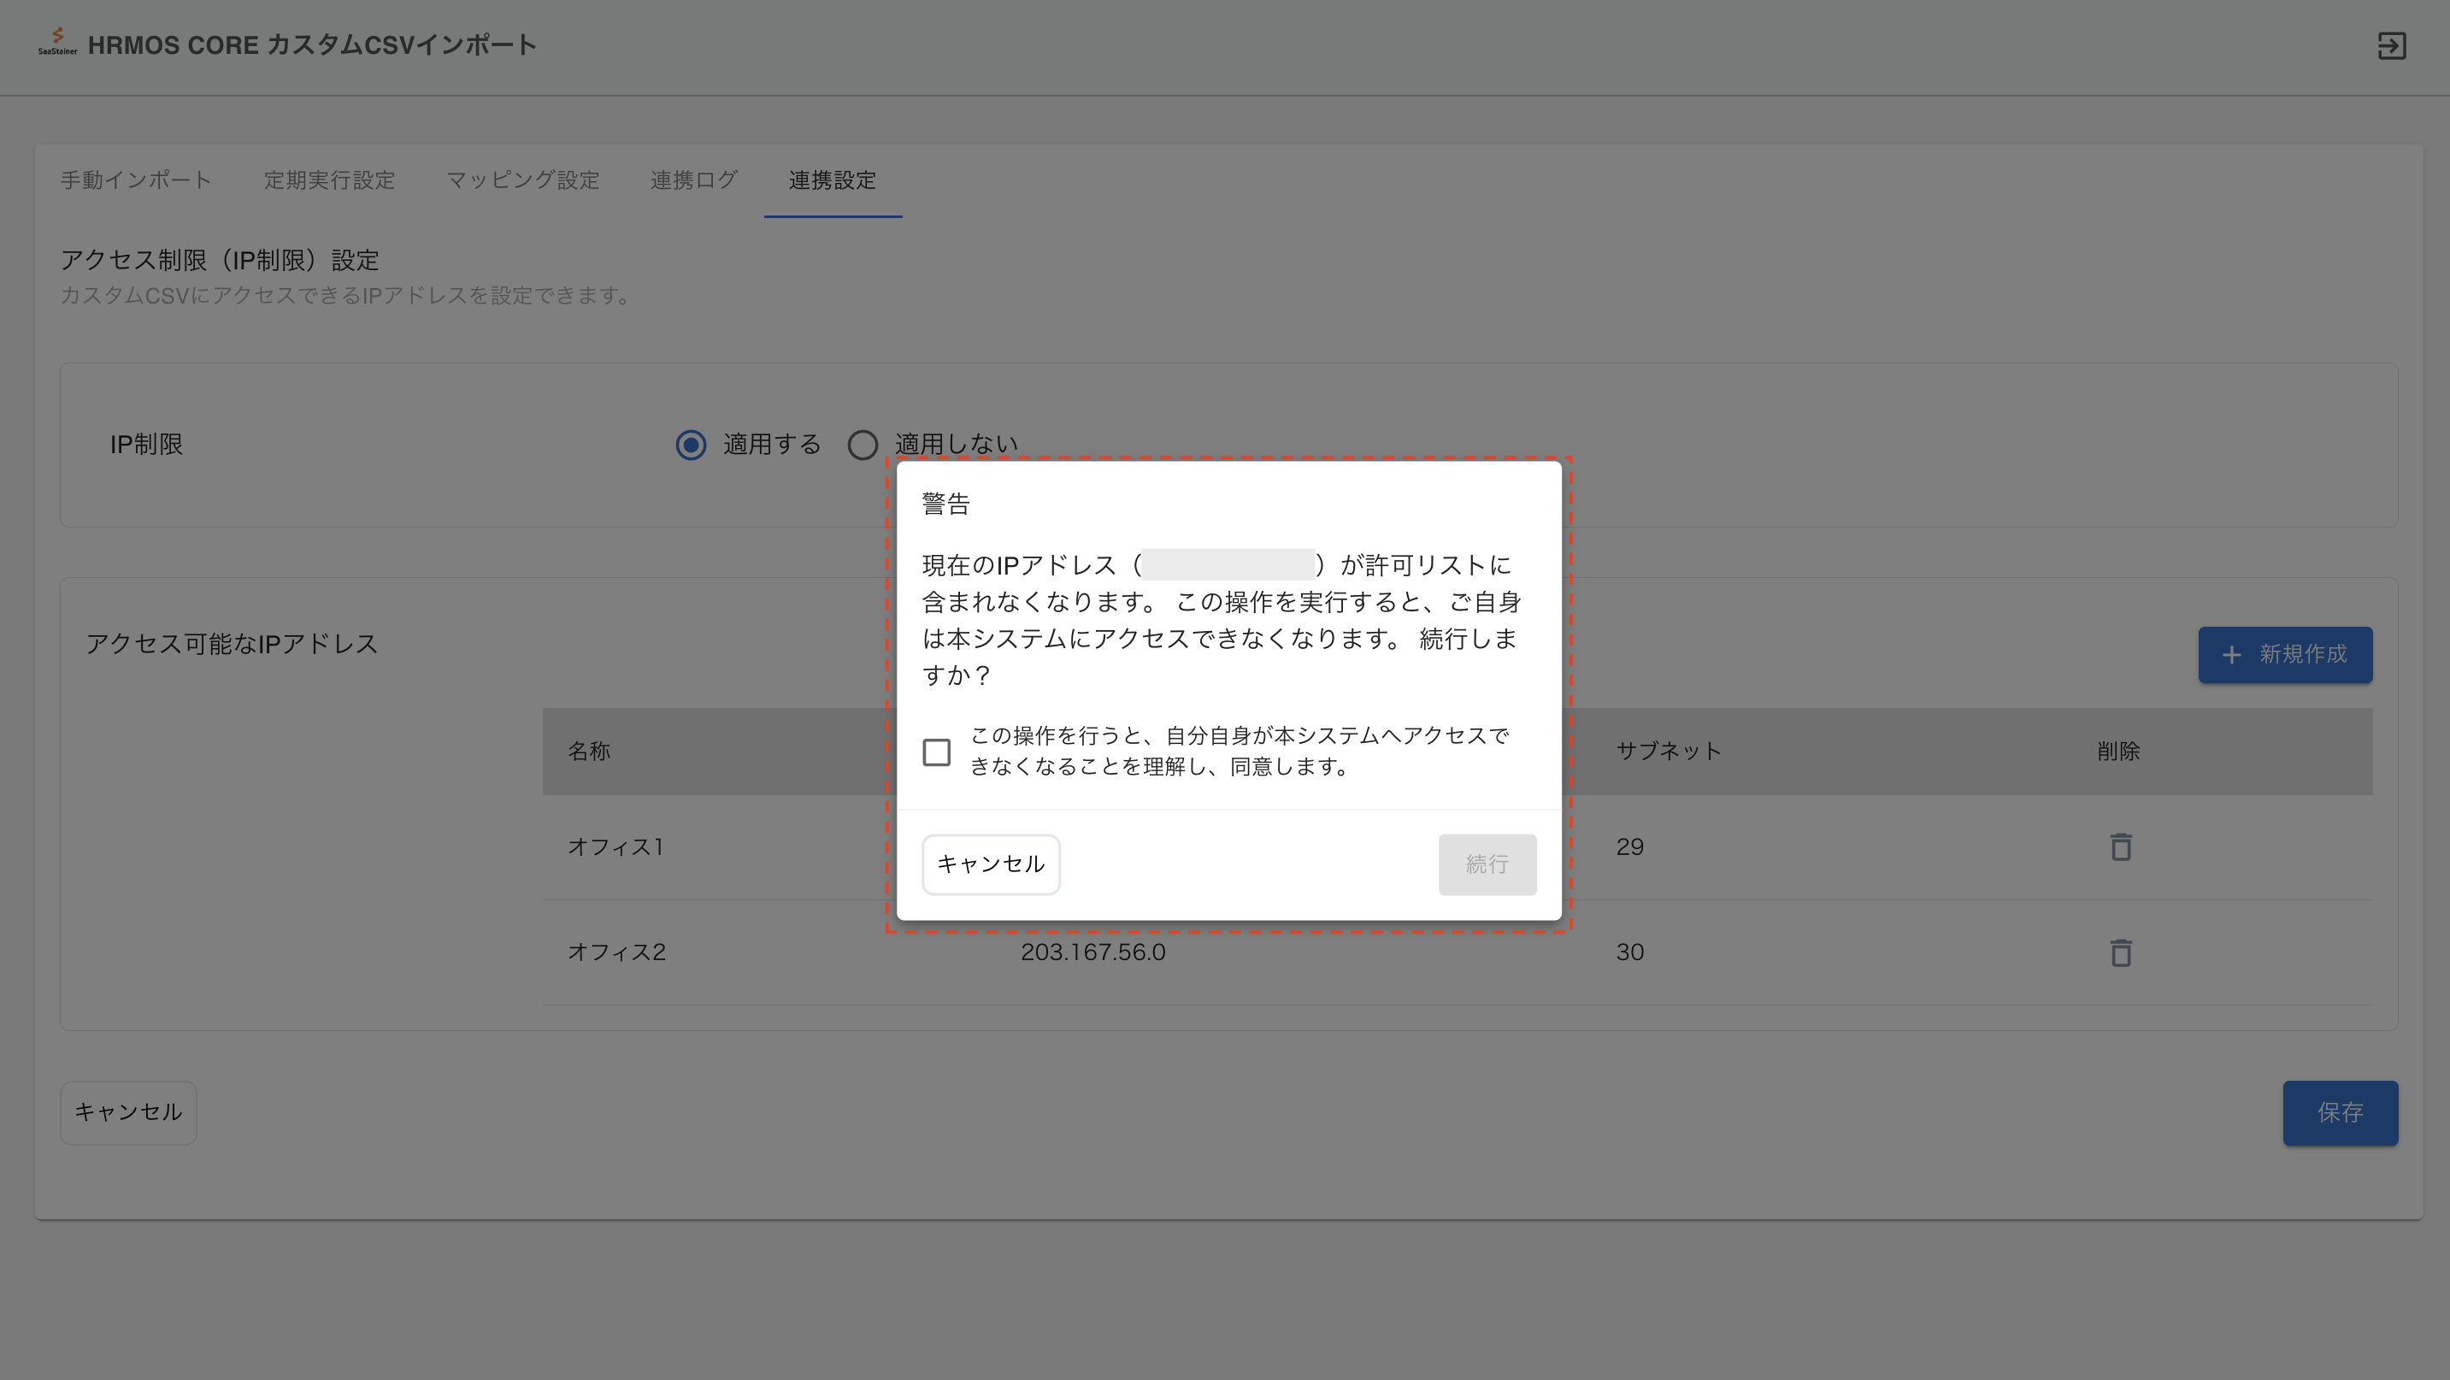Click the masked IP address in warning text
This screenshot has height=1380, width=2450.
[x=1228, y=565]
